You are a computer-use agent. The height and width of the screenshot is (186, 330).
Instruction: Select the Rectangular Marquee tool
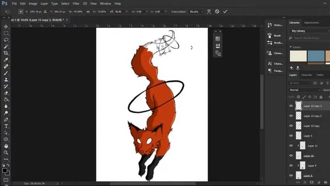click(6, 33)
